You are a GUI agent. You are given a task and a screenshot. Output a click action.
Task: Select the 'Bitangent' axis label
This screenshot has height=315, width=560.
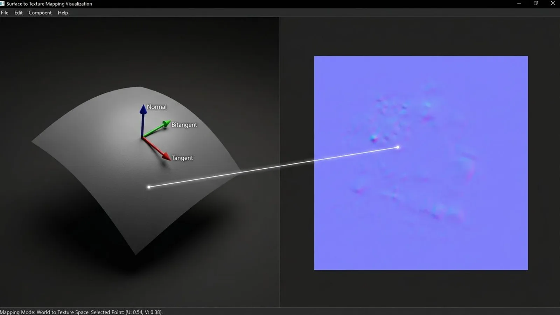click(184, 125)
